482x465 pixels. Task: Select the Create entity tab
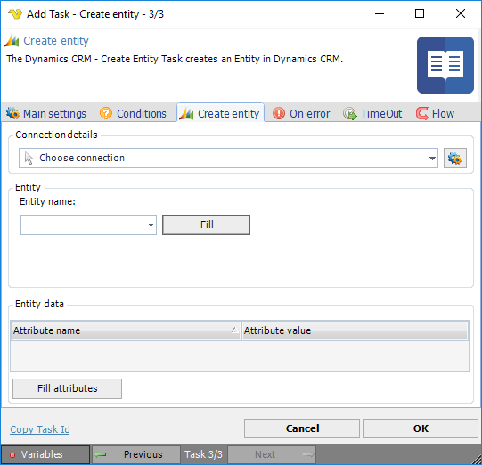(220, 113)
